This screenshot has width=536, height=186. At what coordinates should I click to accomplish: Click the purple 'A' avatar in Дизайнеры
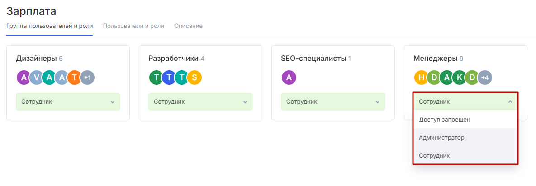24,77
